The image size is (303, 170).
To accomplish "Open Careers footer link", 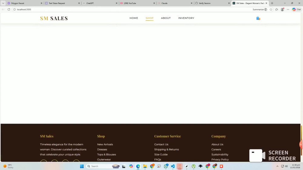I will point(216,149).
